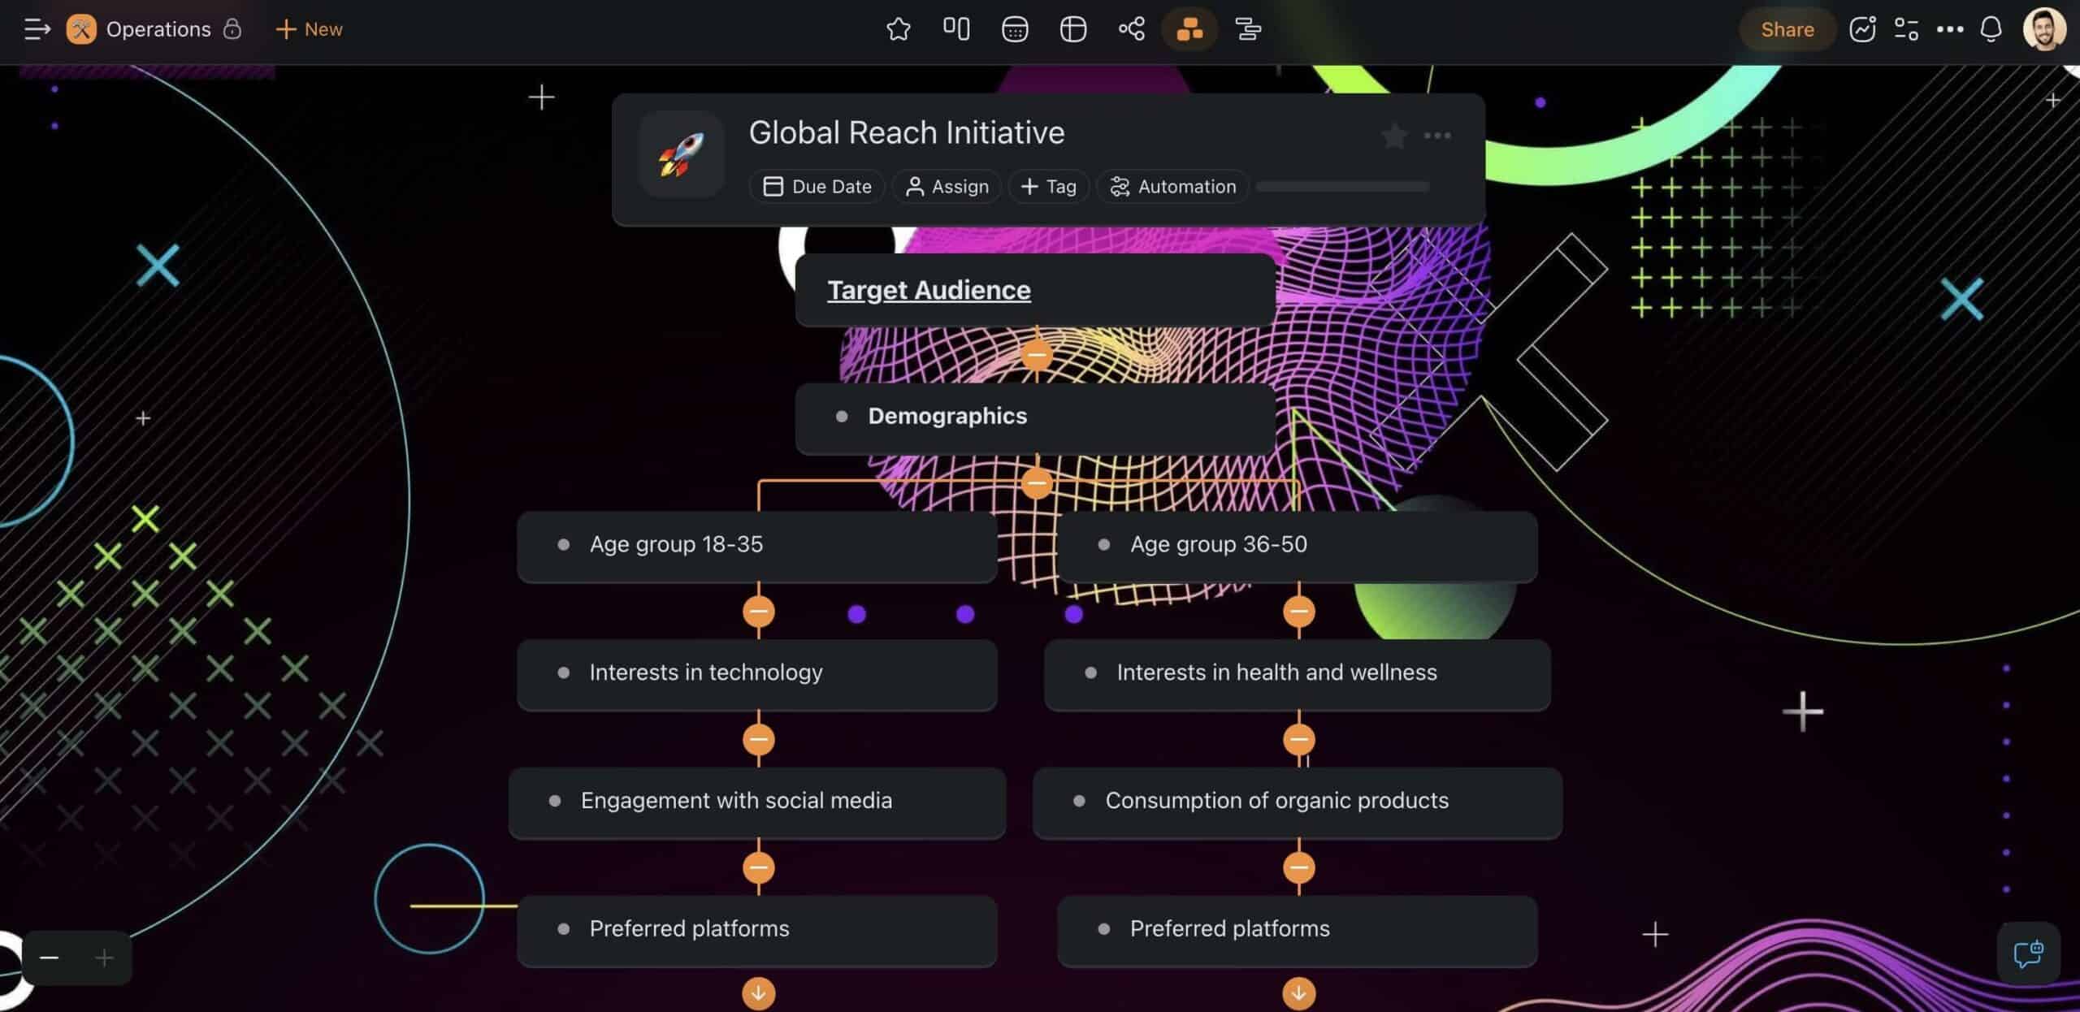Screen dimensions: 2080x1012
Task: Expand children under left Preferred platforms node
Action: [757, 992]
